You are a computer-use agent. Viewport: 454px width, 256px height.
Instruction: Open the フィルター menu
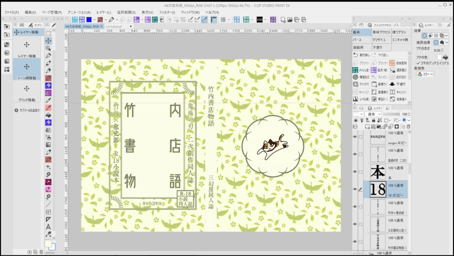pyautogui.click(x=167, y=13)
